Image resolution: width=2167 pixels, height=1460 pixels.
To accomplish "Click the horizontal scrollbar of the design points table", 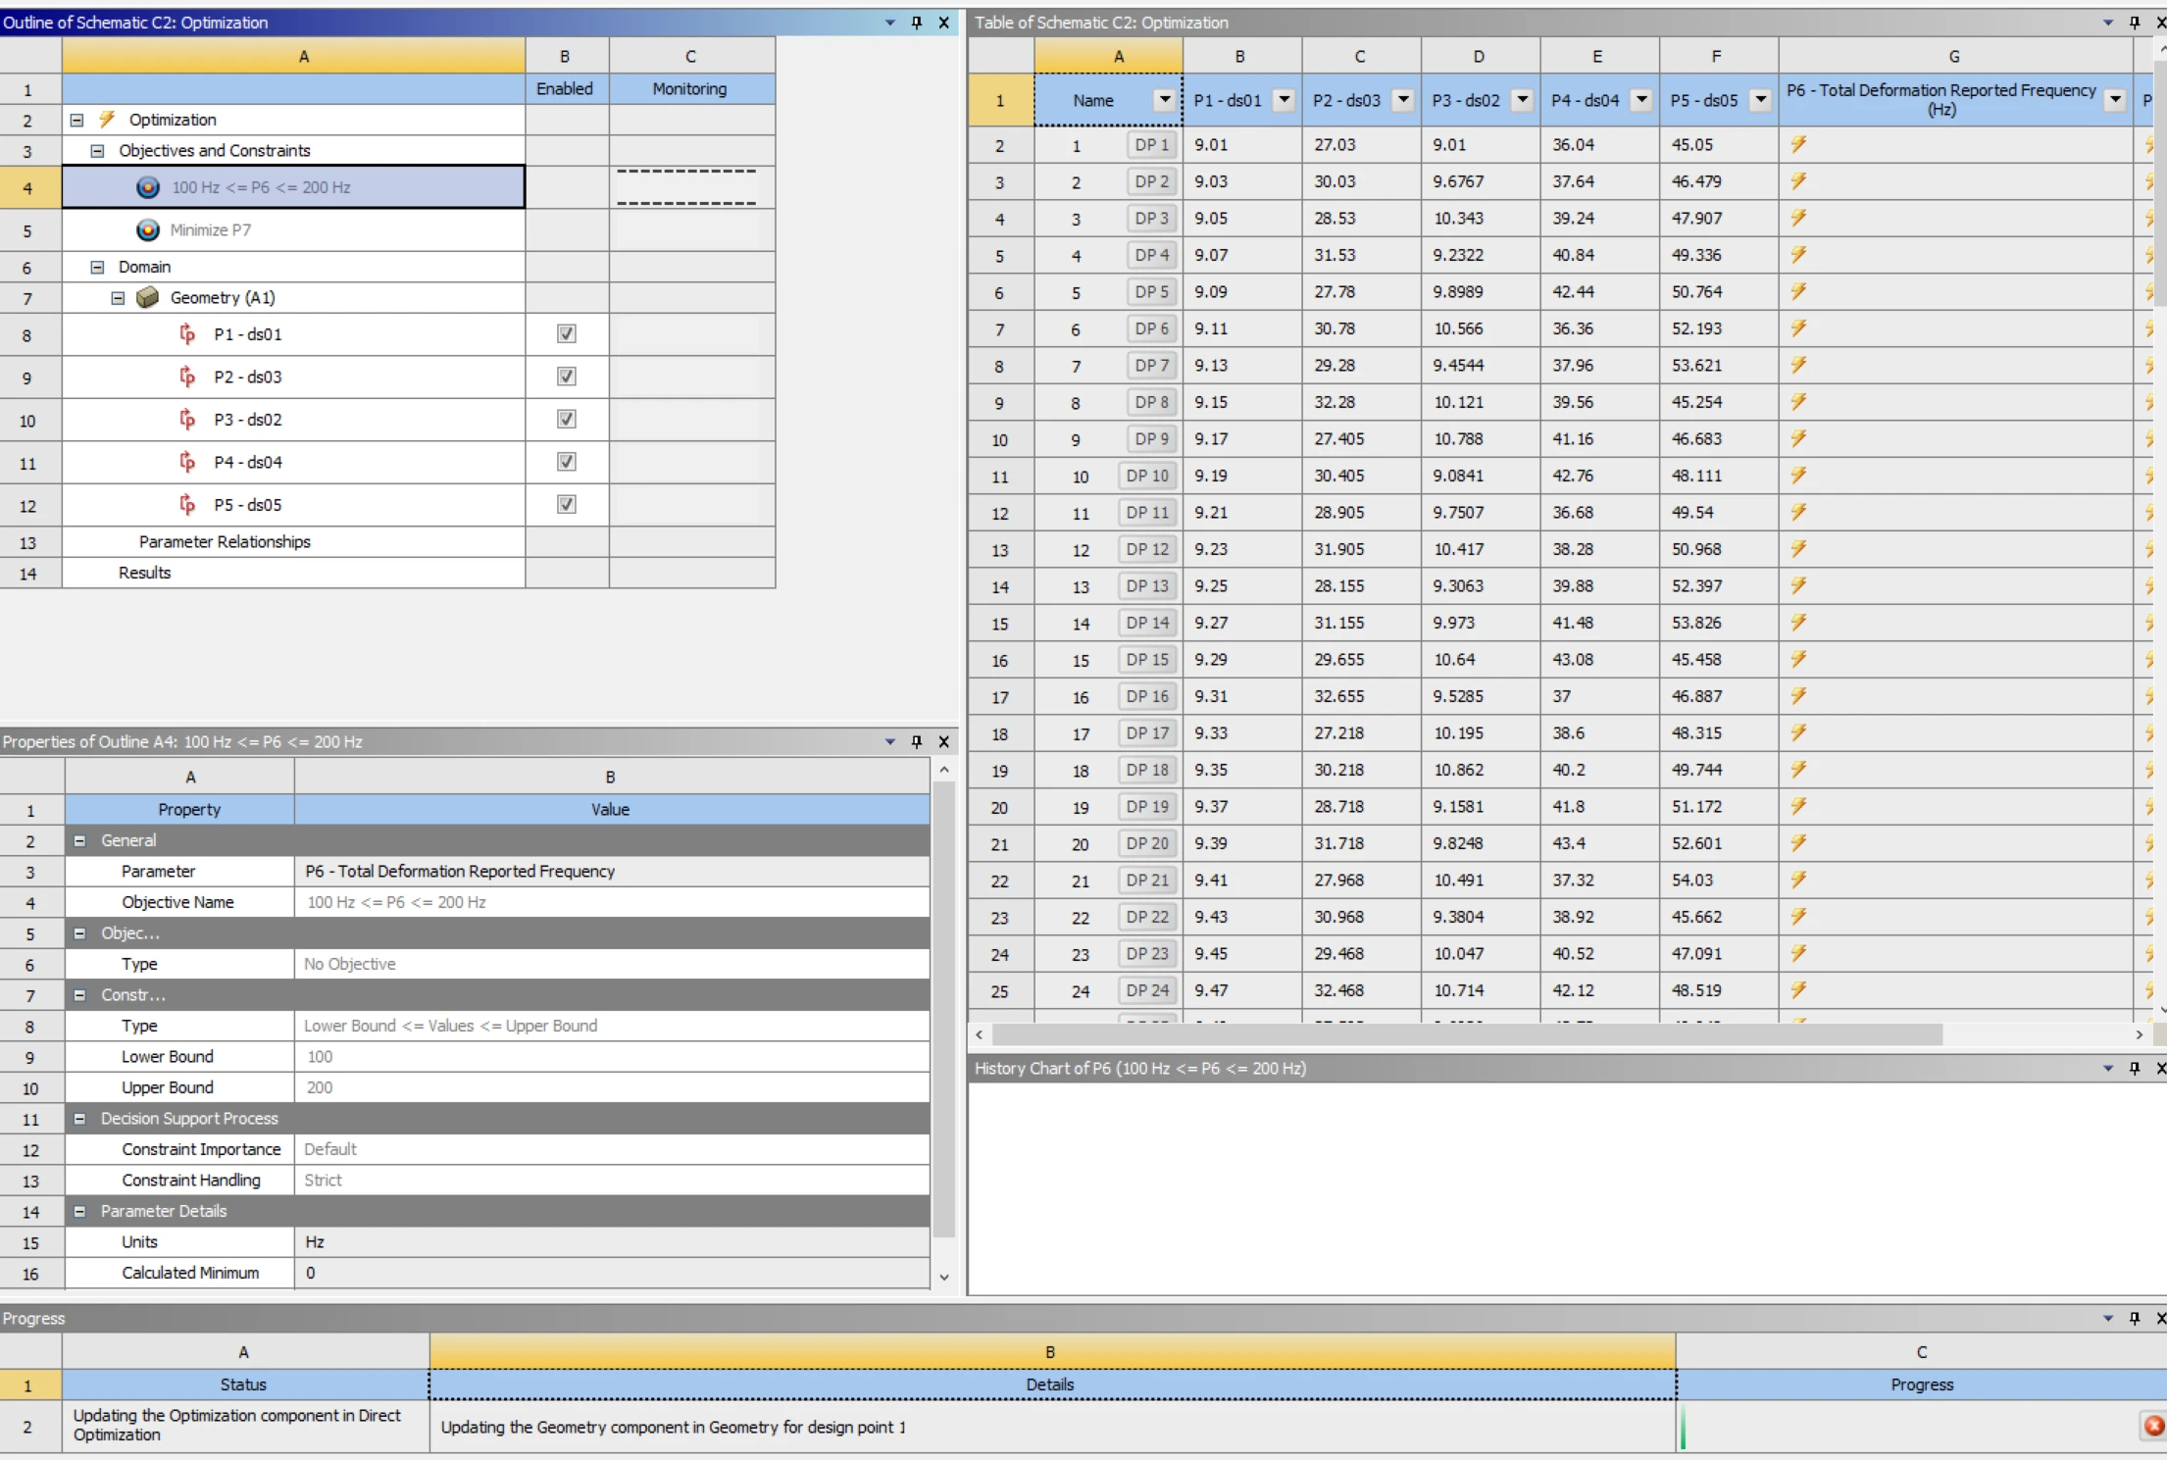I will click(1467, 1034).
